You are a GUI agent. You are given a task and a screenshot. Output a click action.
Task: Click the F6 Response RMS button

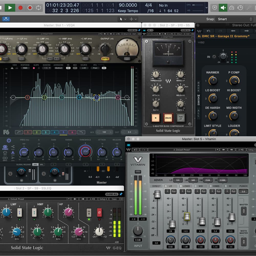coord(25,68)
